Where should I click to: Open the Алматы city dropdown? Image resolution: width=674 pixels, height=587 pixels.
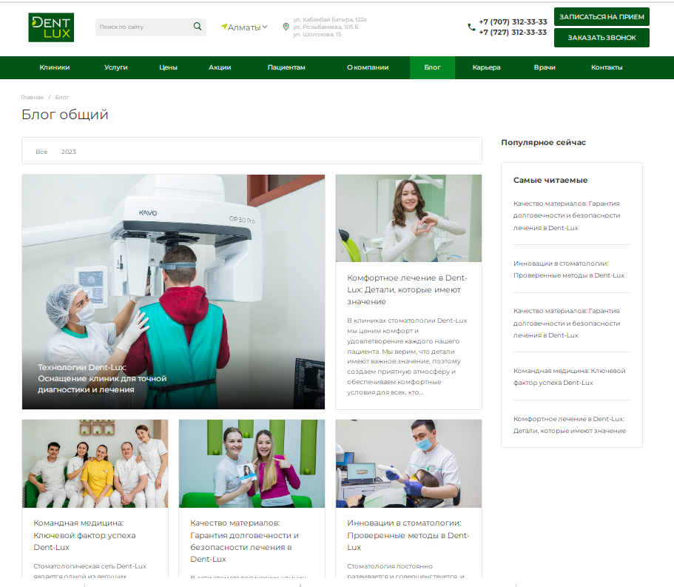click(x=245, y=27)
